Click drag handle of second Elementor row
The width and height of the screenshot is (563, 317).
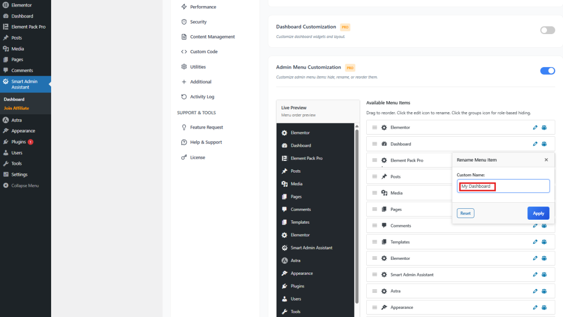click(374, 258)
